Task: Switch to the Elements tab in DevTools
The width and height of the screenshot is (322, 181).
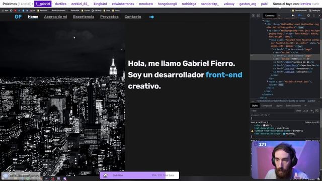Action: tap(270, 16)
